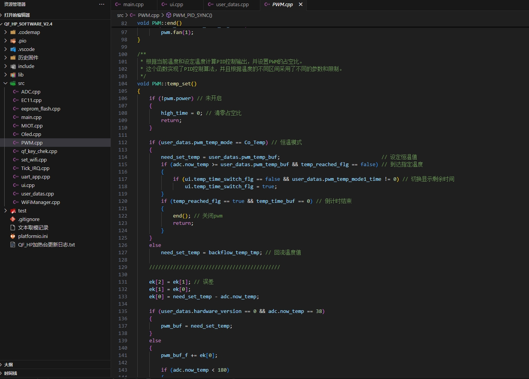The width and height of the screenshot is (529, 379).
Task: Click the platformio.ini file icon
Action: coord(13,236)
